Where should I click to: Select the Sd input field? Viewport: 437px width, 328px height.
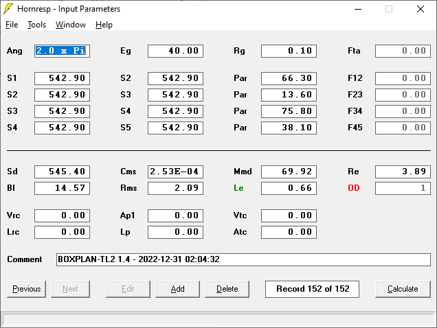point(62,172)
